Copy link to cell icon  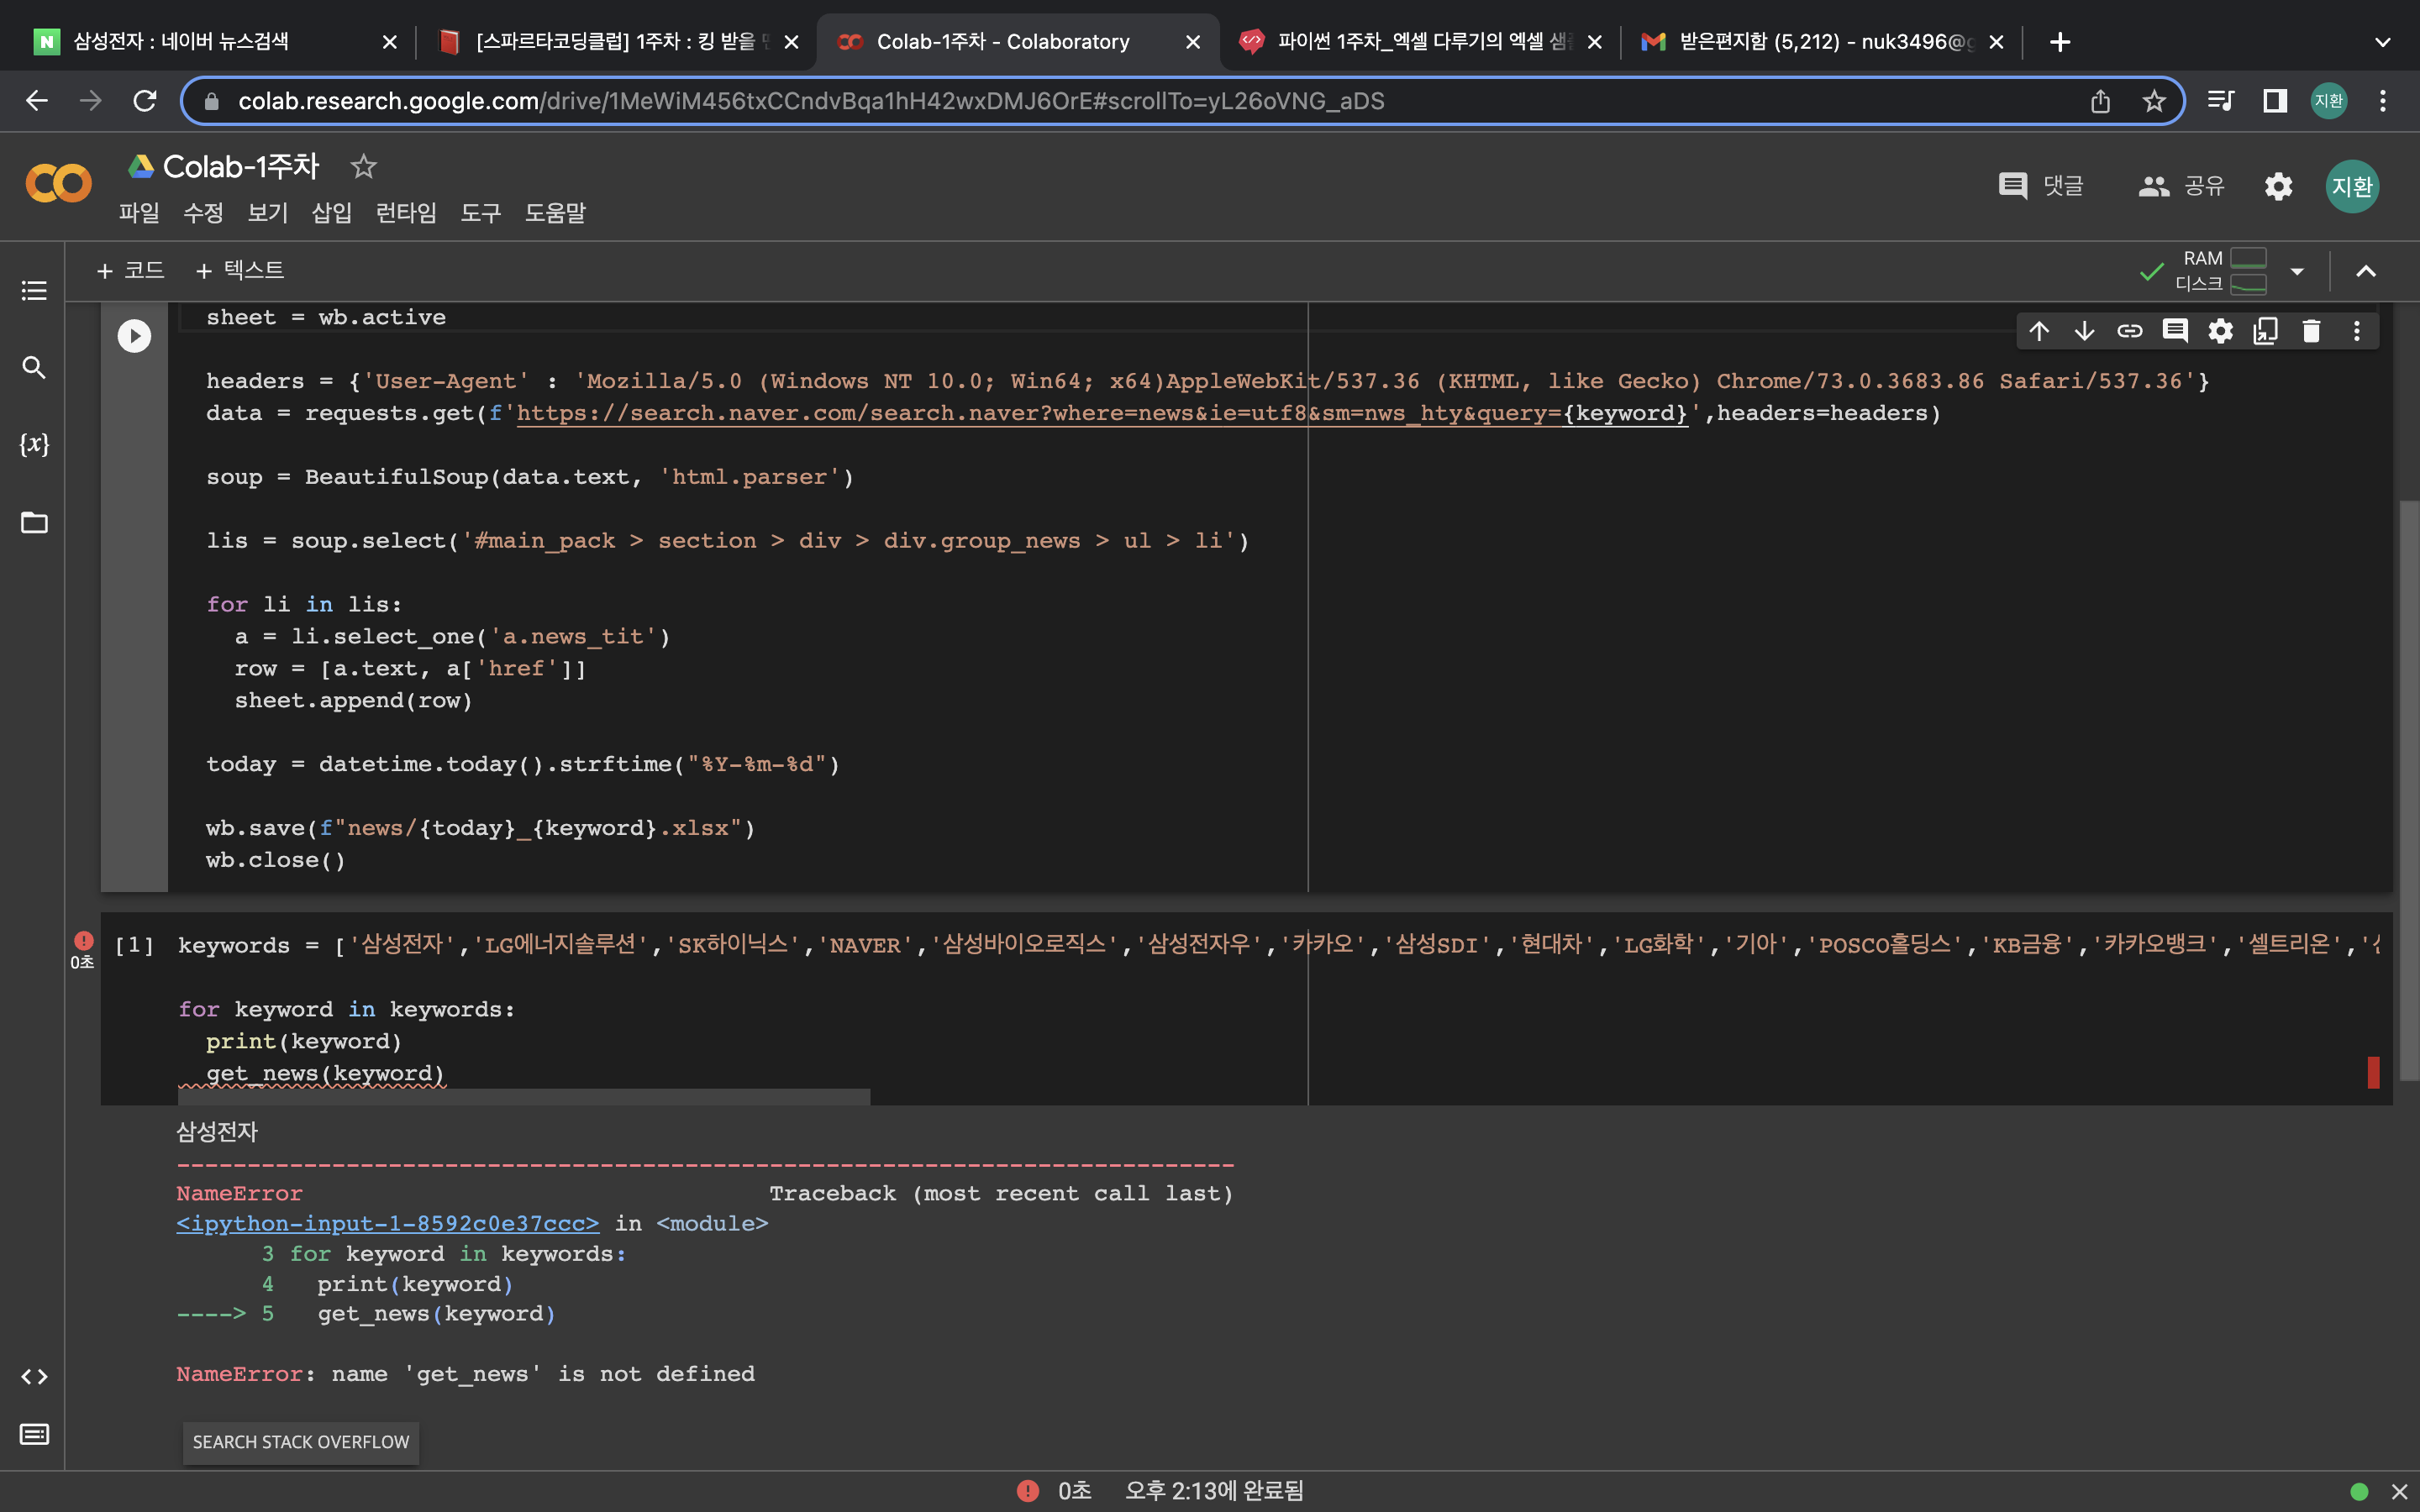pyautogui.click(x=2130, y=331)
